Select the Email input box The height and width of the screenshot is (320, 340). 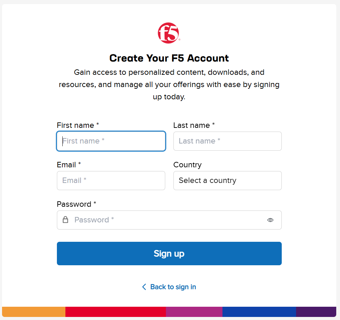111,181
